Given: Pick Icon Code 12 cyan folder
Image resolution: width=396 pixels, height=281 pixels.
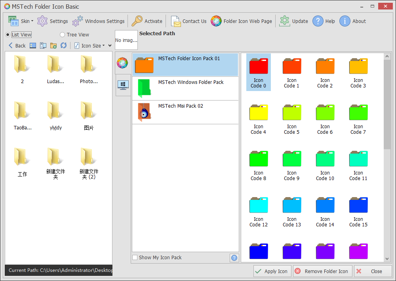Looking at the screenshot, I should (x=258, y=211).
